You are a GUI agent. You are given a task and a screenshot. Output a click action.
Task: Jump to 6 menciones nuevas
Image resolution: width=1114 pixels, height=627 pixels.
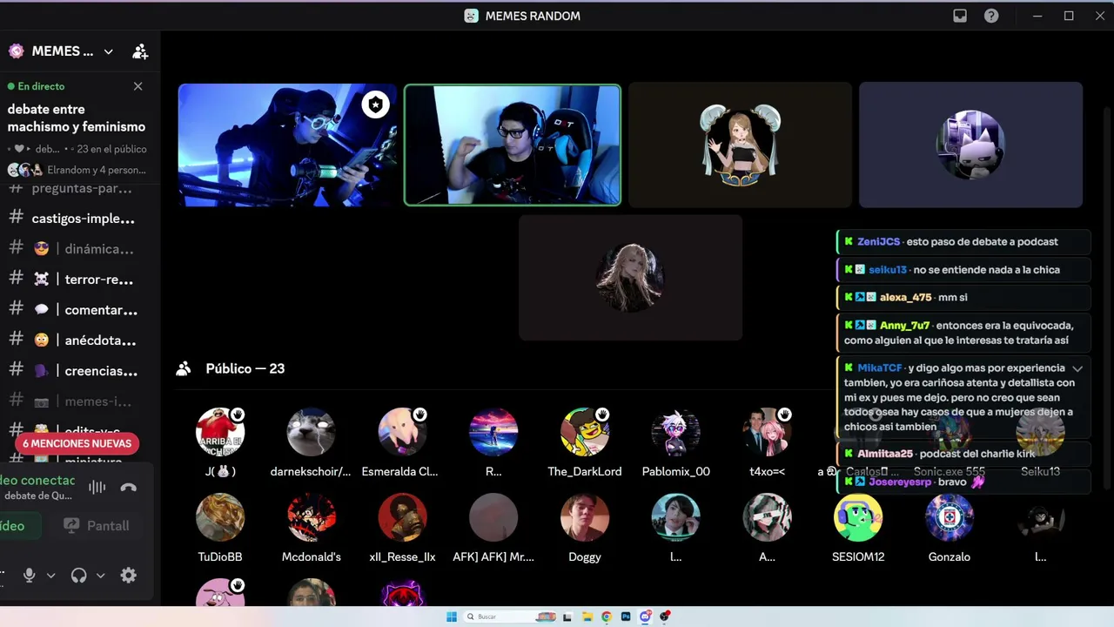click(x=77, y=443)
